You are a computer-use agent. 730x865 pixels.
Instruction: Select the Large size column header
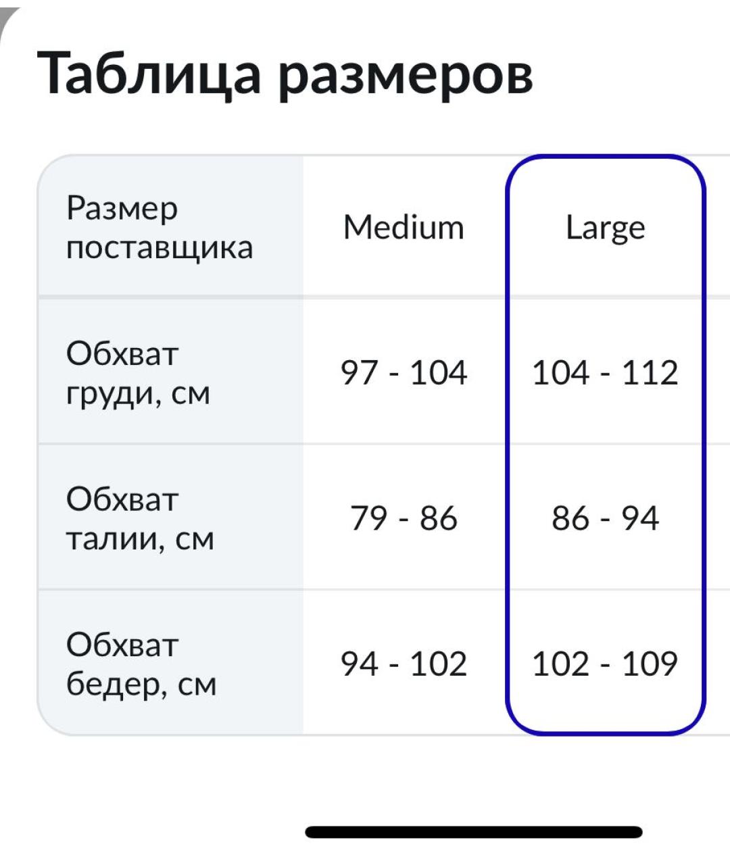point(605,228)
